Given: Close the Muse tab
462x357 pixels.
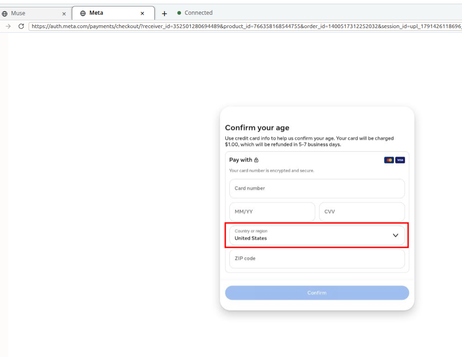Looking at the screenshot, I should (64, 13).
